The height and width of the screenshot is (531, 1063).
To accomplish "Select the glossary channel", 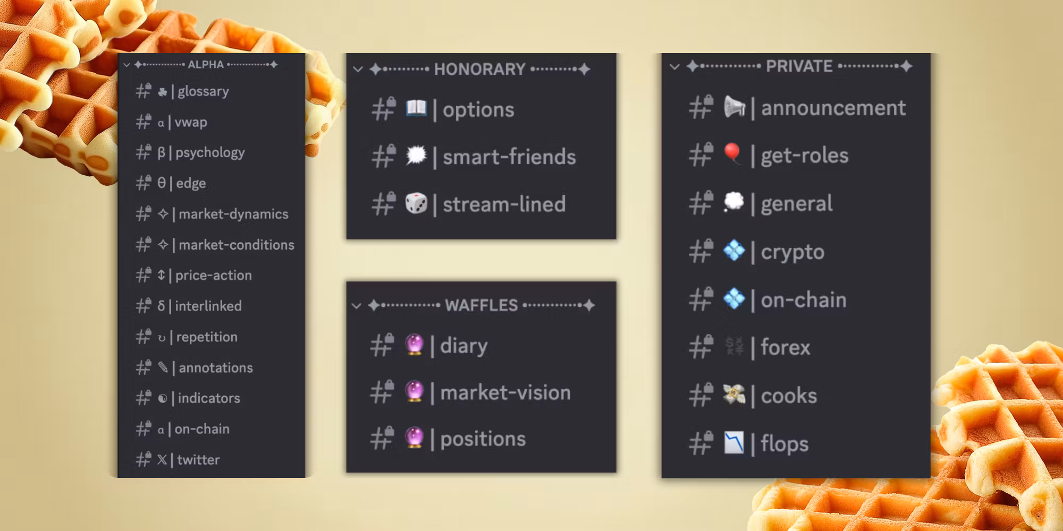I will coord(203,91).
